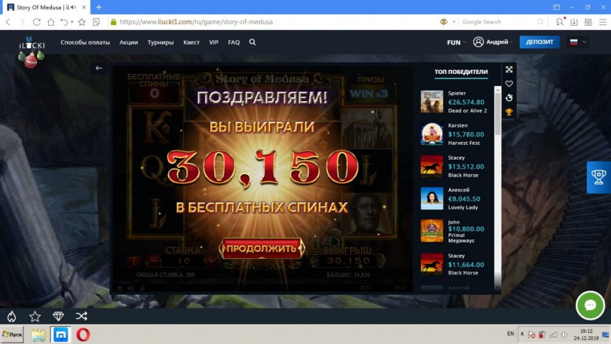Click EN language indicator in tray
The width and height of the screenshot is (611, 344).
tap(510, 334)
